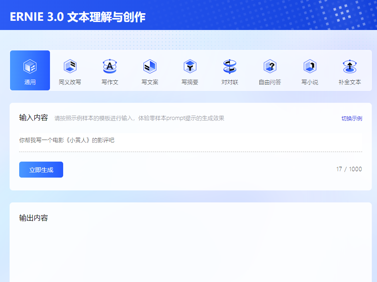The image size is (377, 282).
Task: Select the 写作文 (essay writing) icon
Action: [x=110, y=66]
